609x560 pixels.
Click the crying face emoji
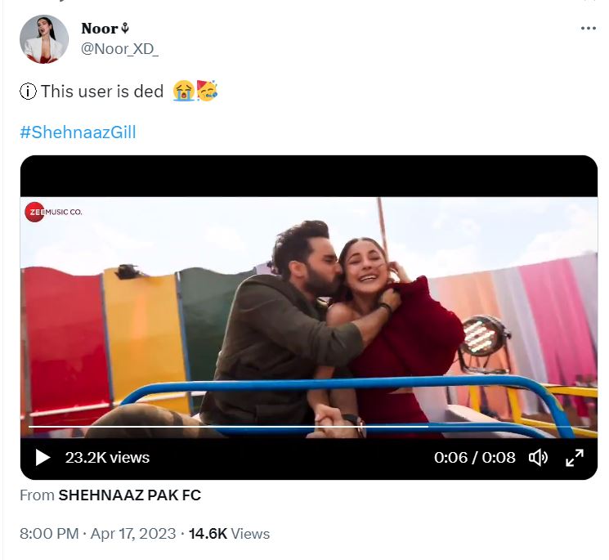point(183,92)
